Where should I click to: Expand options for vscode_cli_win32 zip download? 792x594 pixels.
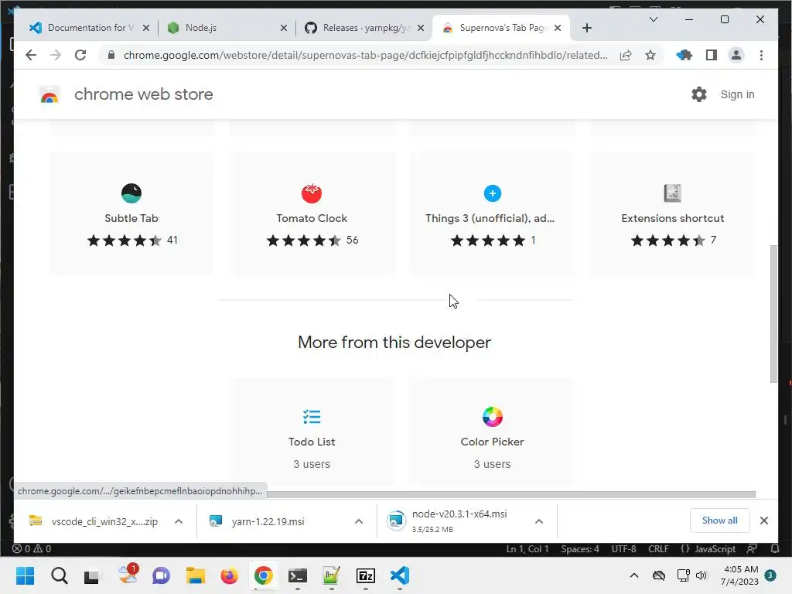point(179,521)
